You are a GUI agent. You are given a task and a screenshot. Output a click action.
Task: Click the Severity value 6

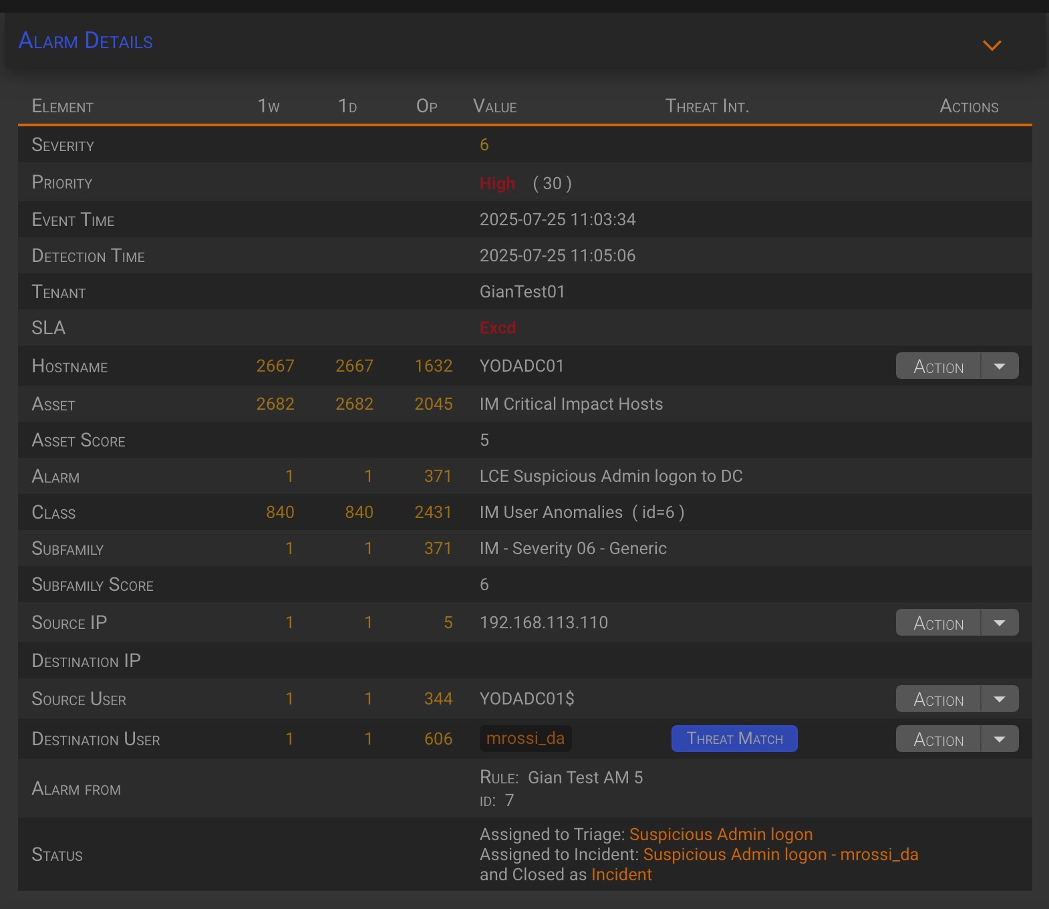pyautogui.click(x=484, y=145)
